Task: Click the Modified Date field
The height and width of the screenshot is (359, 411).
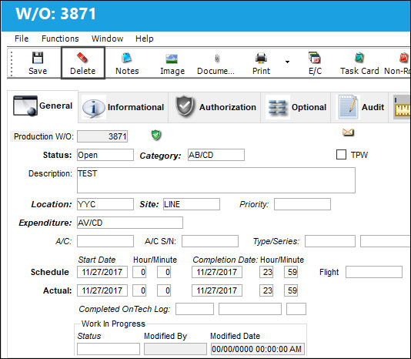Action: 258,349
